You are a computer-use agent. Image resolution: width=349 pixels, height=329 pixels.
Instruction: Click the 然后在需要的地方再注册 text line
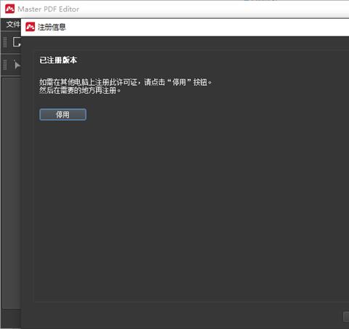(x=80, y=91)
